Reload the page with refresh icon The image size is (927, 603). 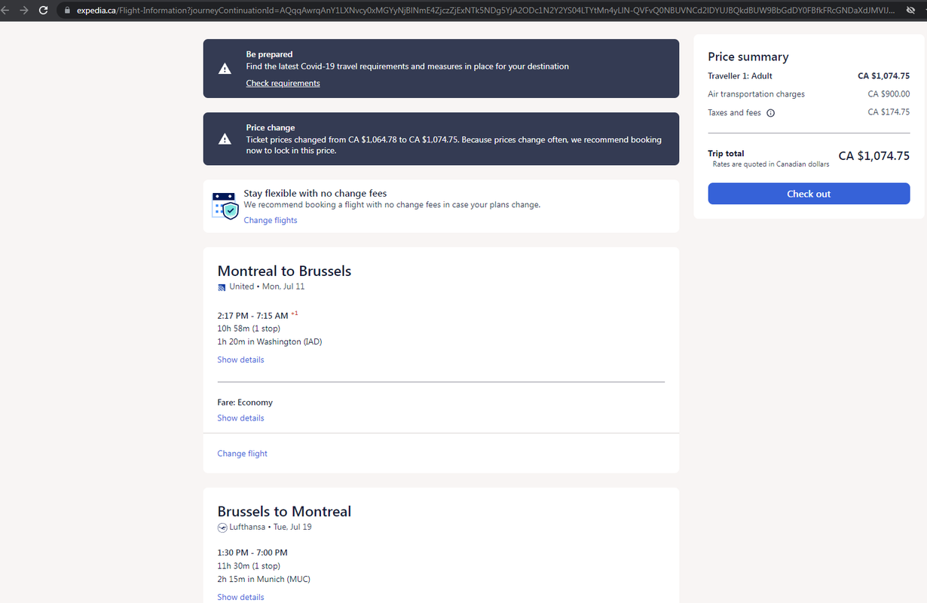43,11
